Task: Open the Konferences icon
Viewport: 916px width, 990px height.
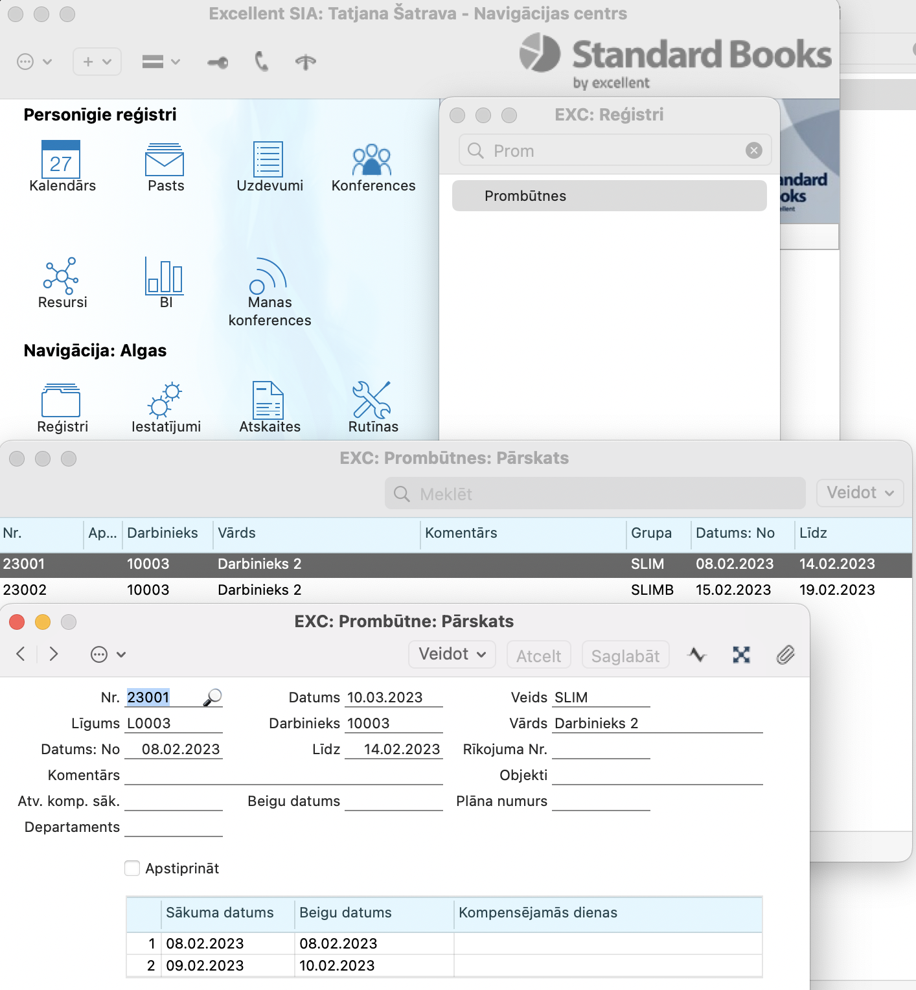Action: point(372,159)
